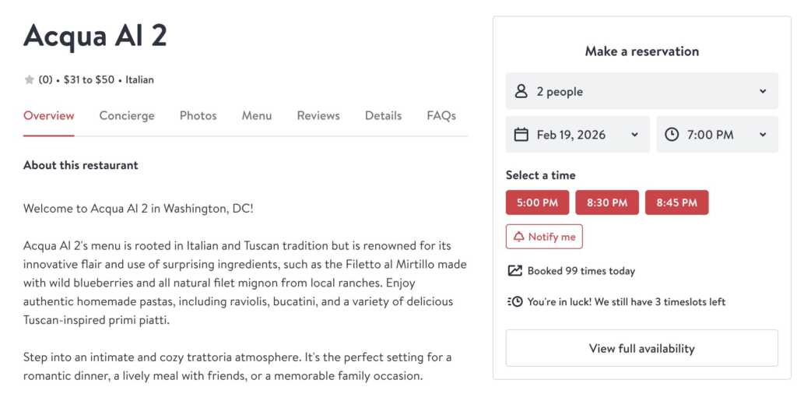The width and height of the screenshot is (797, 401).
Task: Select the 5:00 PM time slot
Action: click(x=537, y=202)
